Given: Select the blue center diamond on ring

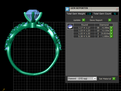Looking at the screenshot, I should pos(33,15).
